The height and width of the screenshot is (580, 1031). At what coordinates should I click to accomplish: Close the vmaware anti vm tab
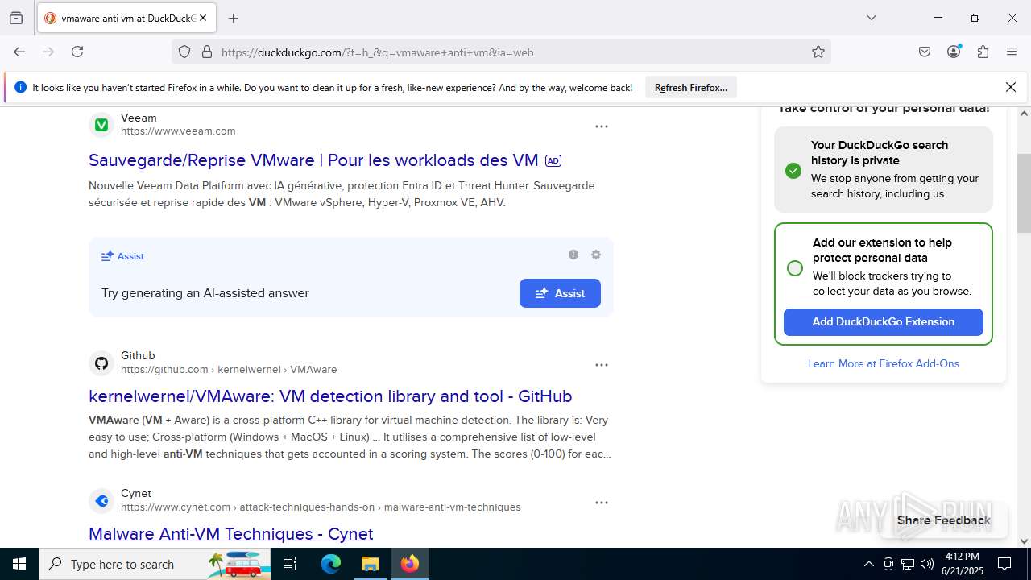pyautogui.click(x=203, y=18)
